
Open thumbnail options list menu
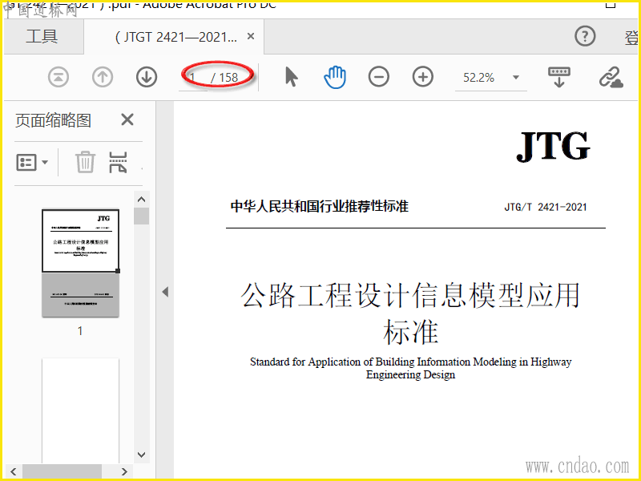click(32, 163)
